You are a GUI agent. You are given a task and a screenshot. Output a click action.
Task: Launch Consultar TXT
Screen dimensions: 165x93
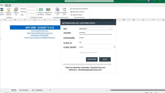coord(57,11)
